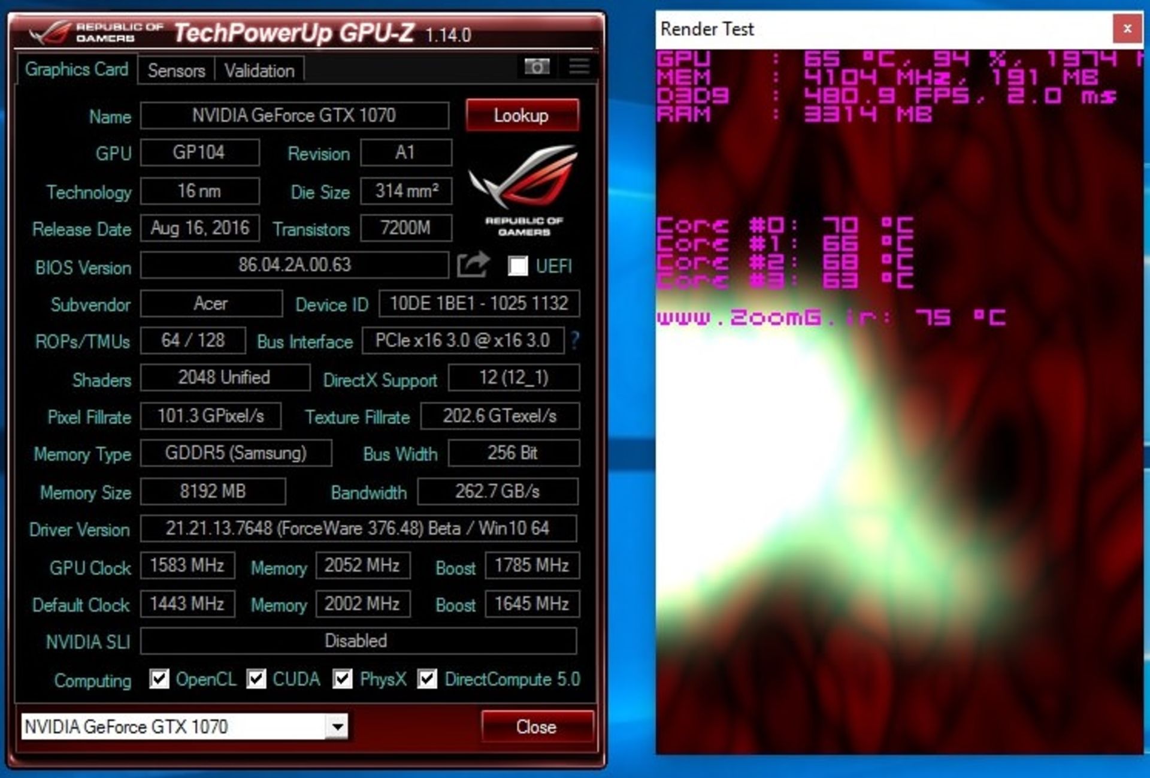Take a GPU-Z screenshot with camera icon
Viewport: 1150px width, 778px height.
click(x=537, y=67)
